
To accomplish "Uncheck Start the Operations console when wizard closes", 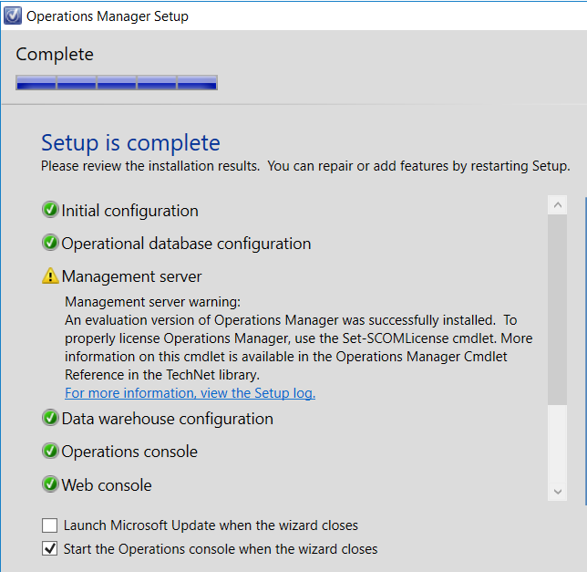I will pyautogui.click(x=49, y=549).
